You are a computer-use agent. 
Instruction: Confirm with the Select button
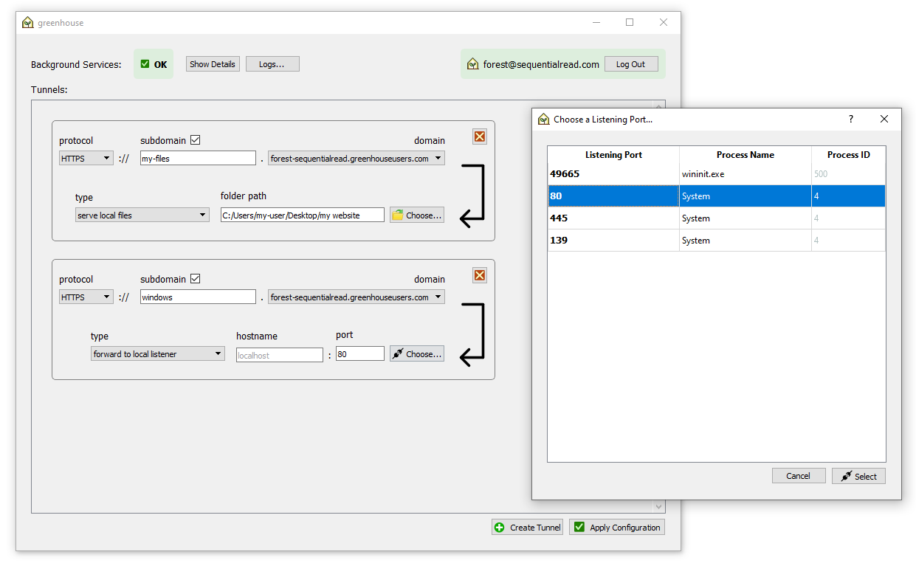[x=858, y=476]
